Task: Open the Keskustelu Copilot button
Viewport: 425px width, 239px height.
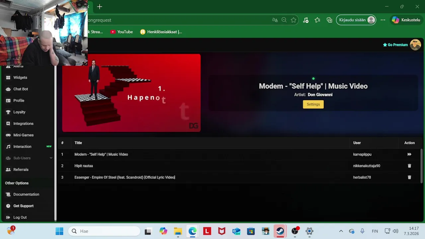Action: [406, 20]
